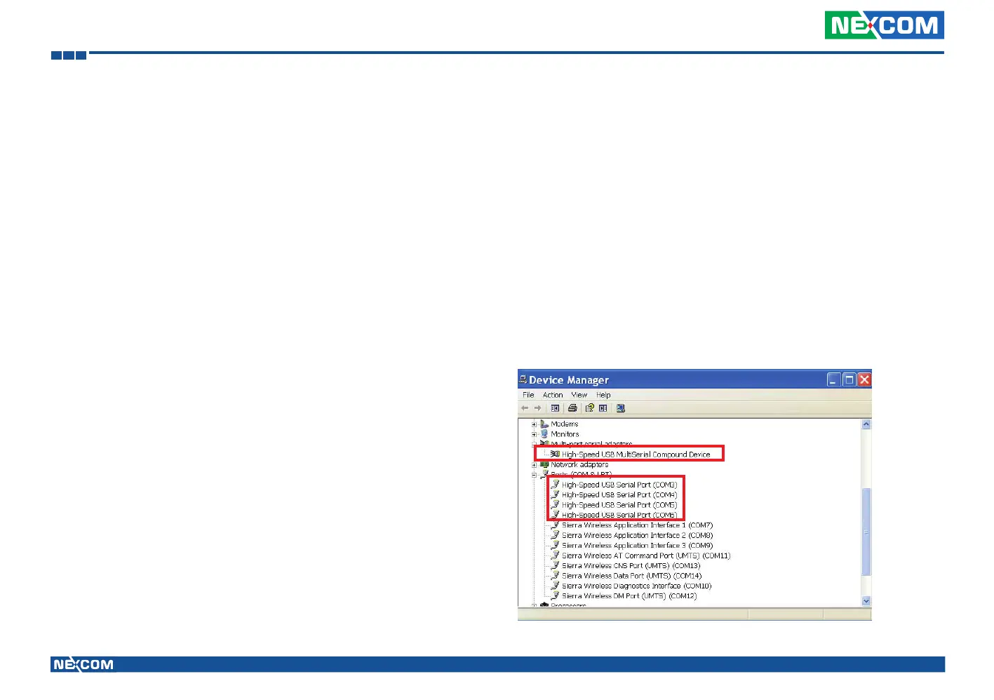
Task: Click the question-mark Help toolbar icon
Action: [x=590, y=408]
